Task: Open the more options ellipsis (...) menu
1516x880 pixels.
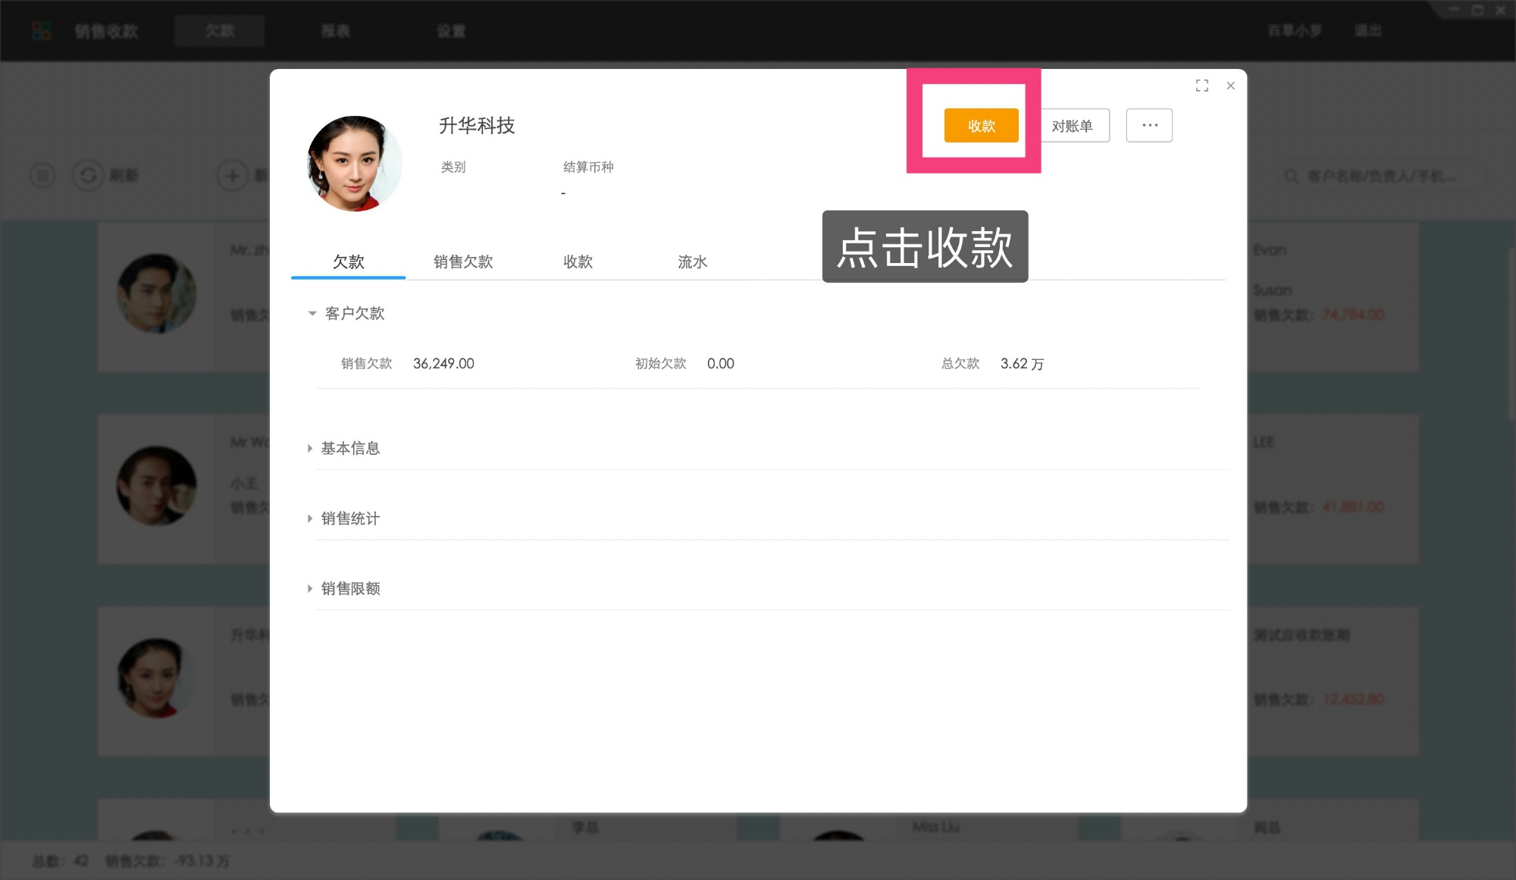Action: tap(1149, 125)
